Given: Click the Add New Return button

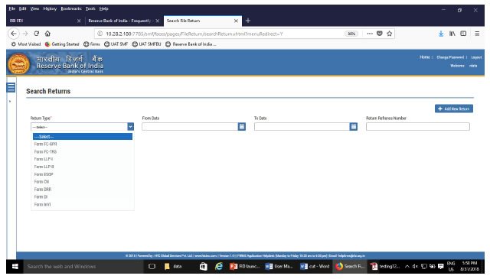Looking at the screenshot, I should [454, 109].
